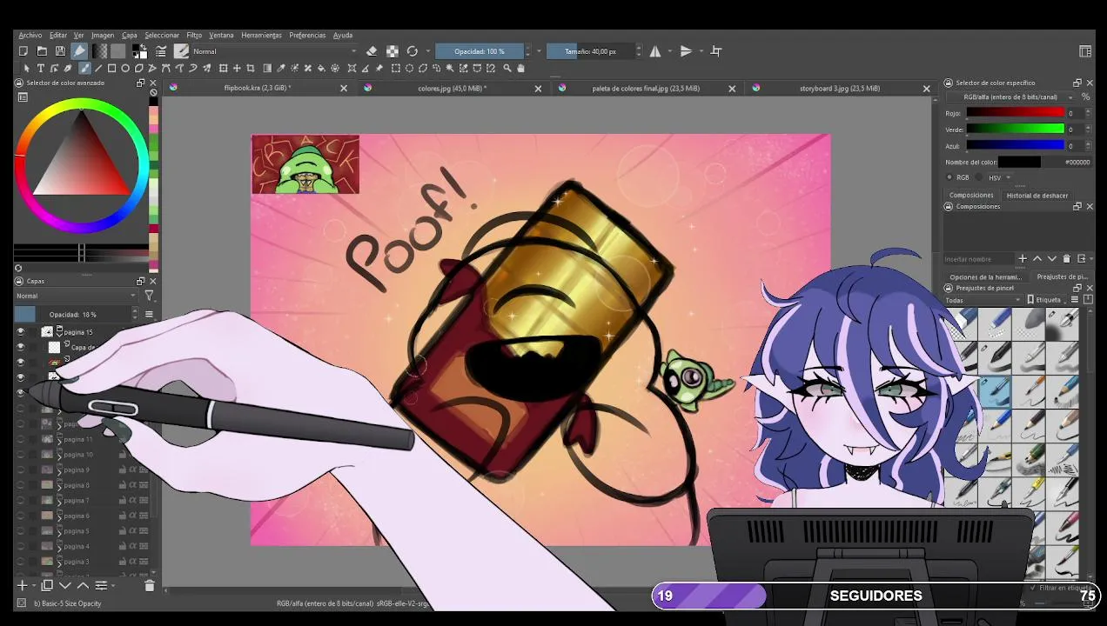The image size is (1107, 626).
Task: Toggle visibility of pagina 9 layer
Action: 21,469
